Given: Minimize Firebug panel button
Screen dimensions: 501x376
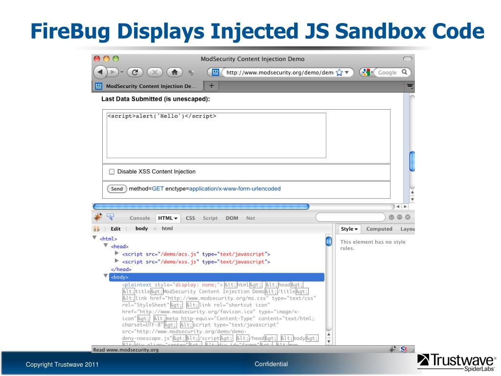Looking at the screenshot, I should tap(391, 217).
